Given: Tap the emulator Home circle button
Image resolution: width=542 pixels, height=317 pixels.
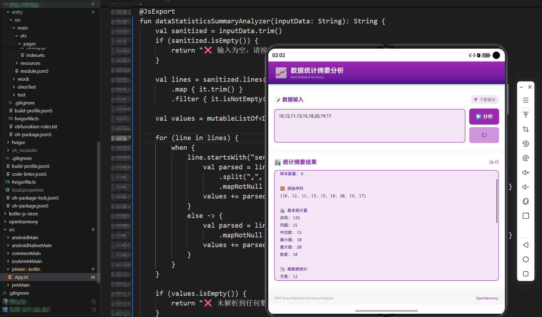Looking at the screenshot, I should click(x=526, y=259).
